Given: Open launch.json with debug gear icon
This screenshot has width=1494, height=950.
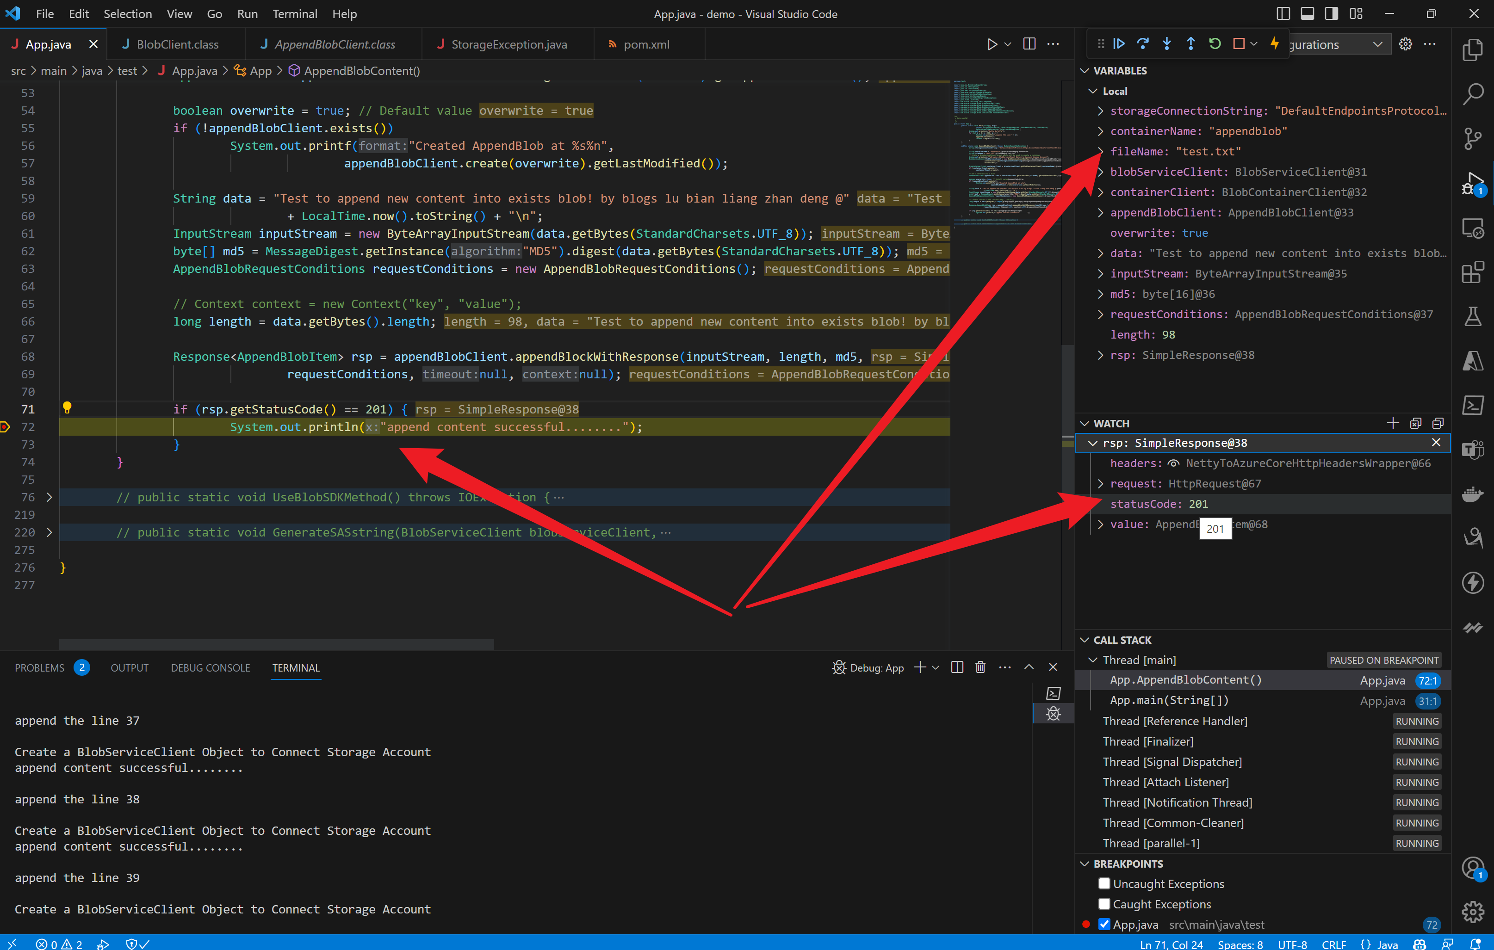Looking at the screenshot, I should pyautogui.click(x=1405, y=44).
